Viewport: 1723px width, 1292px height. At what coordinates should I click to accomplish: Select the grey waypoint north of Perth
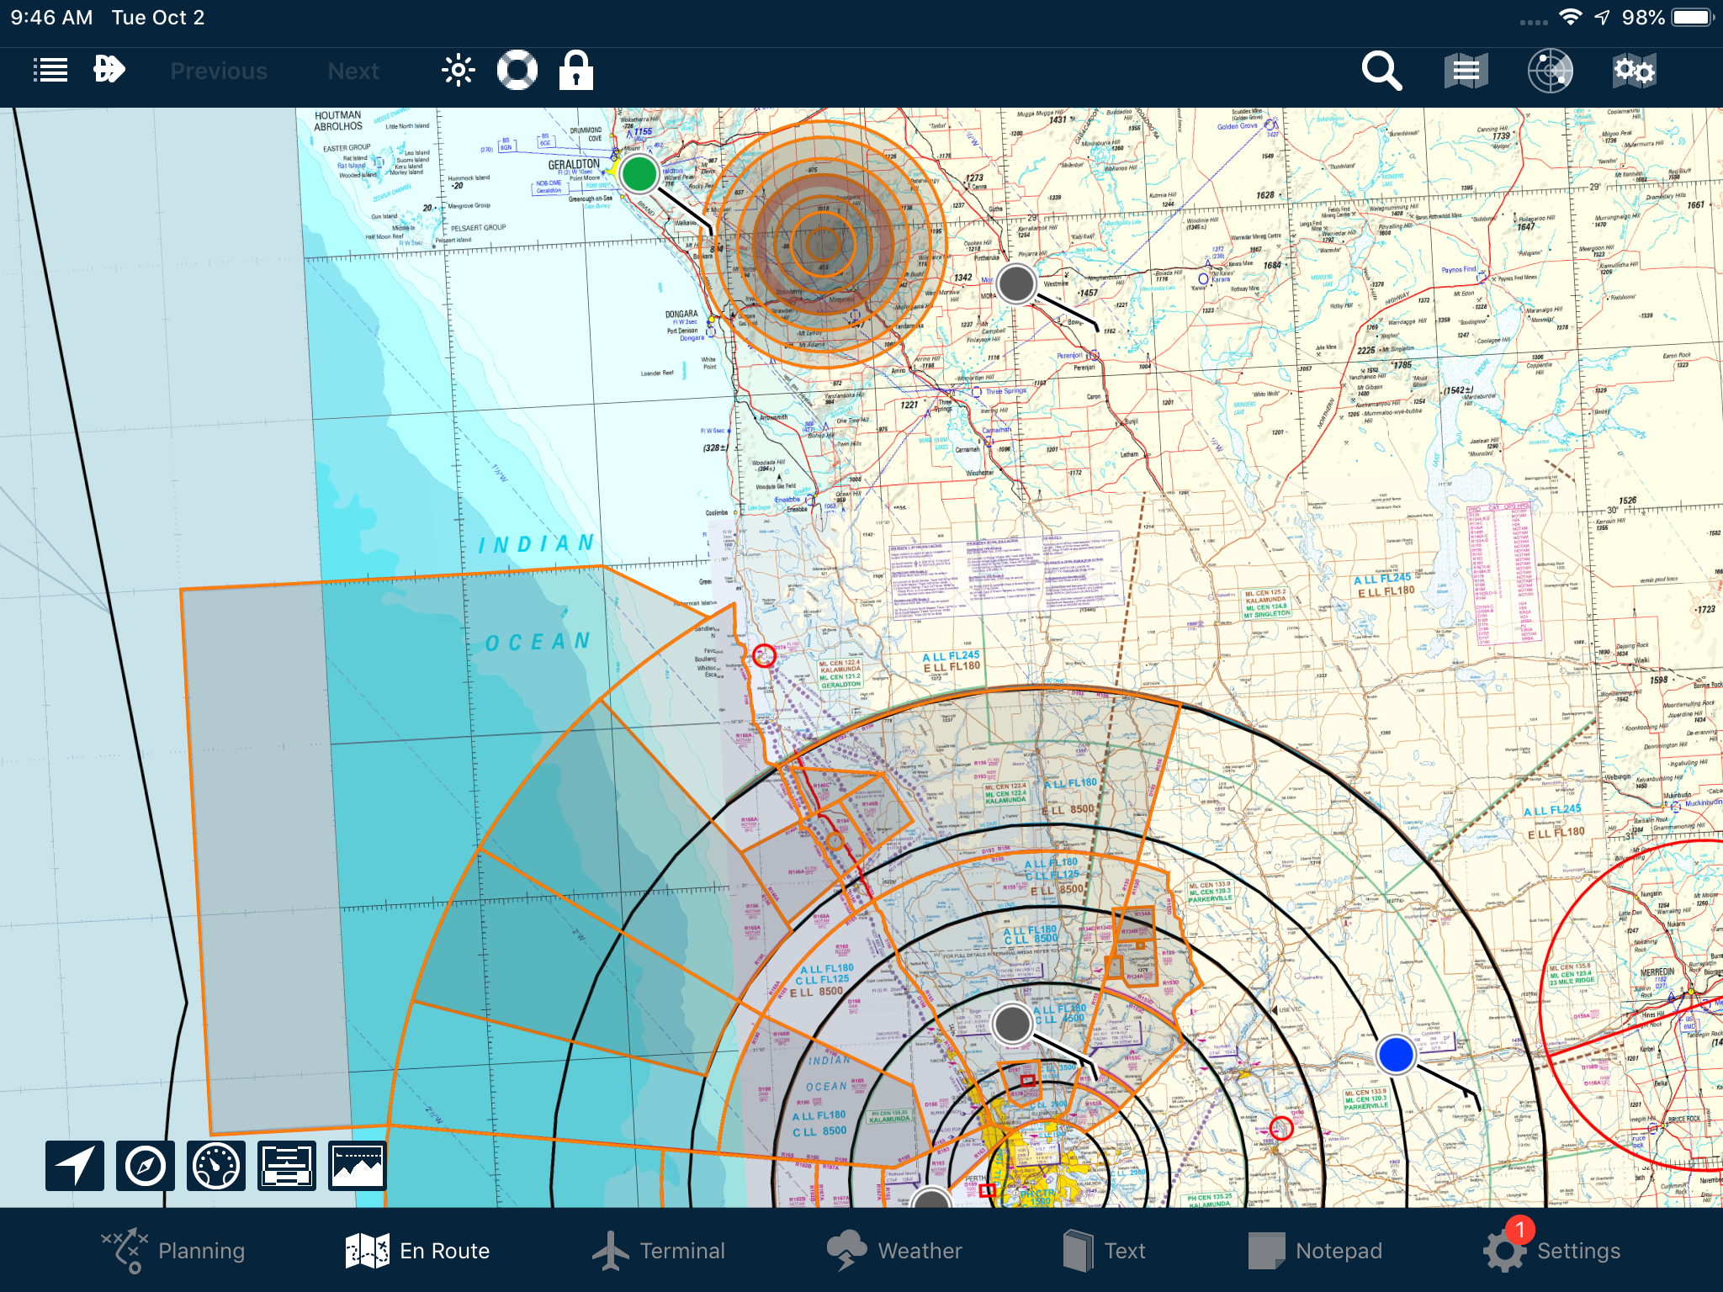click(x=1012, y=1024)
